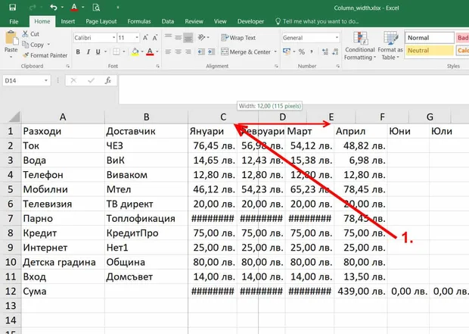Increase the cell indent

211,52
